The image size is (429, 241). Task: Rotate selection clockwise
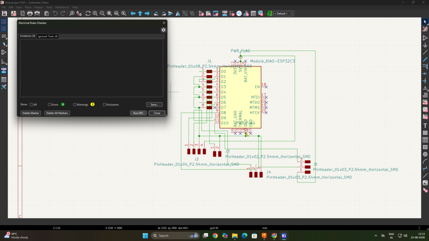(x=164, y=13)
